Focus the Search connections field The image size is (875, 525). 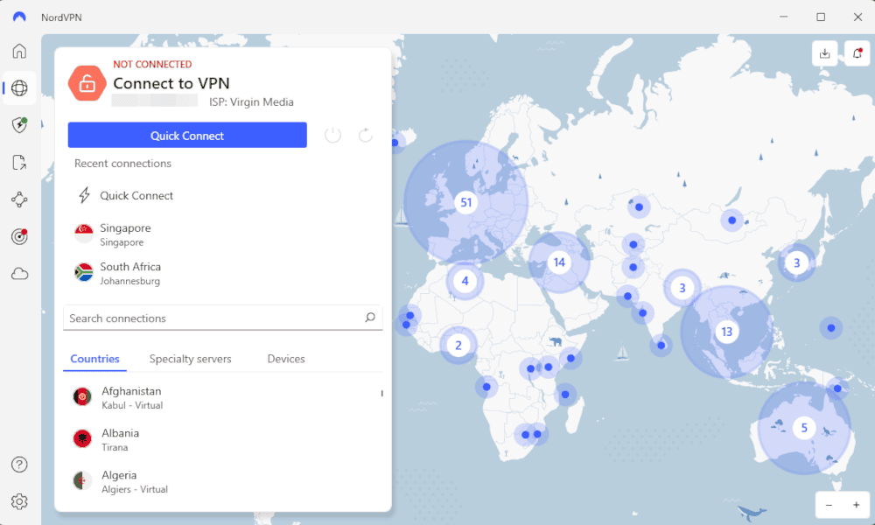click(x=223, y=318)
